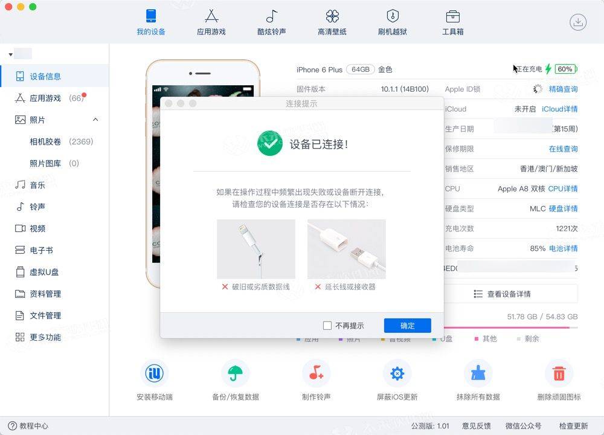Open 应用游戏 (66) in sidebar
The image size is (604, 435).
(55, 98)
